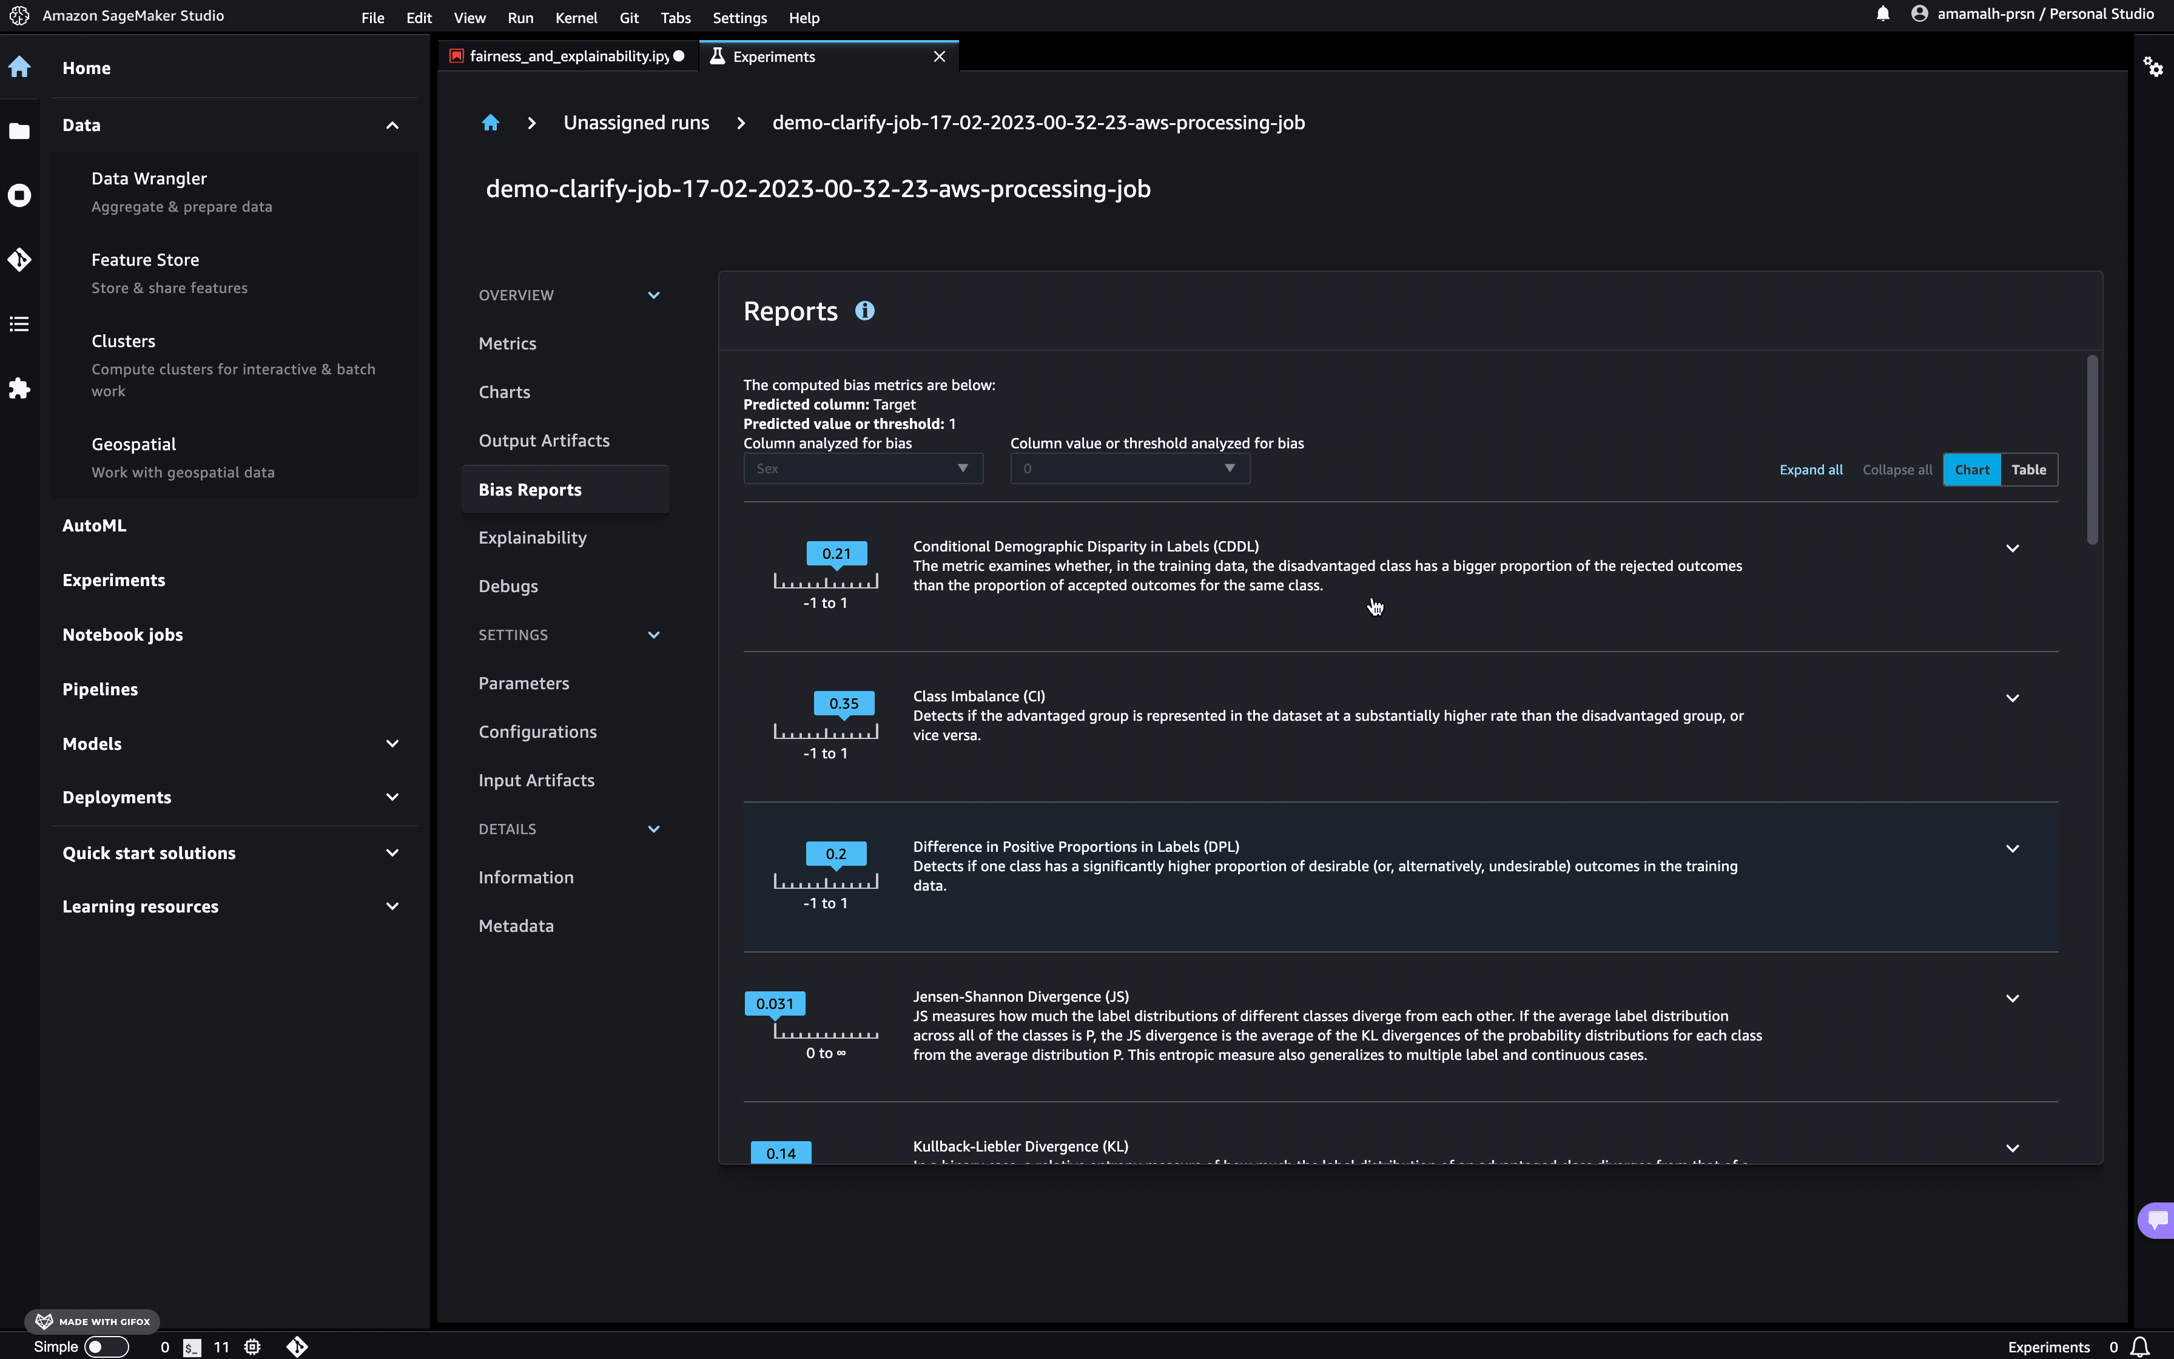
Task: Click the 0.35 Class Imbalance gauge value
Action: pos(844,704)
